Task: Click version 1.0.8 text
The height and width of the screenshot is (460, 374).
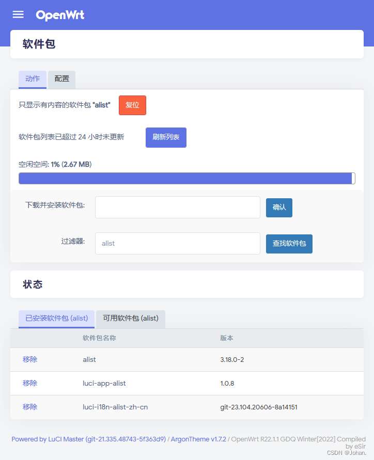Action: click(227, 384)
